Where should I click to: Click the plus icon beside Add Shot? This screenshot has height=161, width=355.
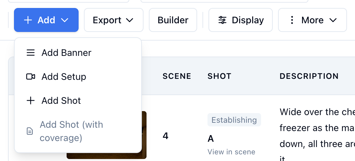31,100
